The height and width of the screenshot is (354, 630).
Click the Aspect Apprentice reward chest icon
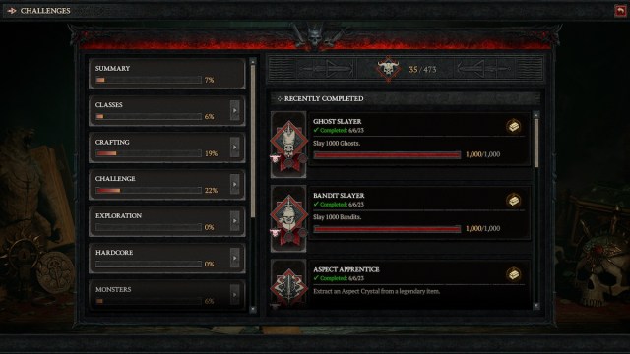[x=513, y=274]
